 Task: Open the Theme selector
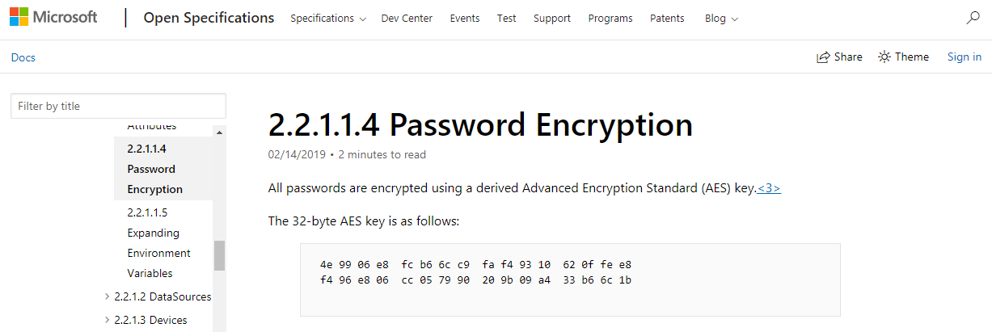(904, 57)
